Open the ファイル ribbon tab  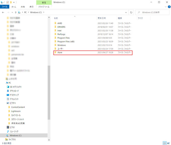[5, 7]
